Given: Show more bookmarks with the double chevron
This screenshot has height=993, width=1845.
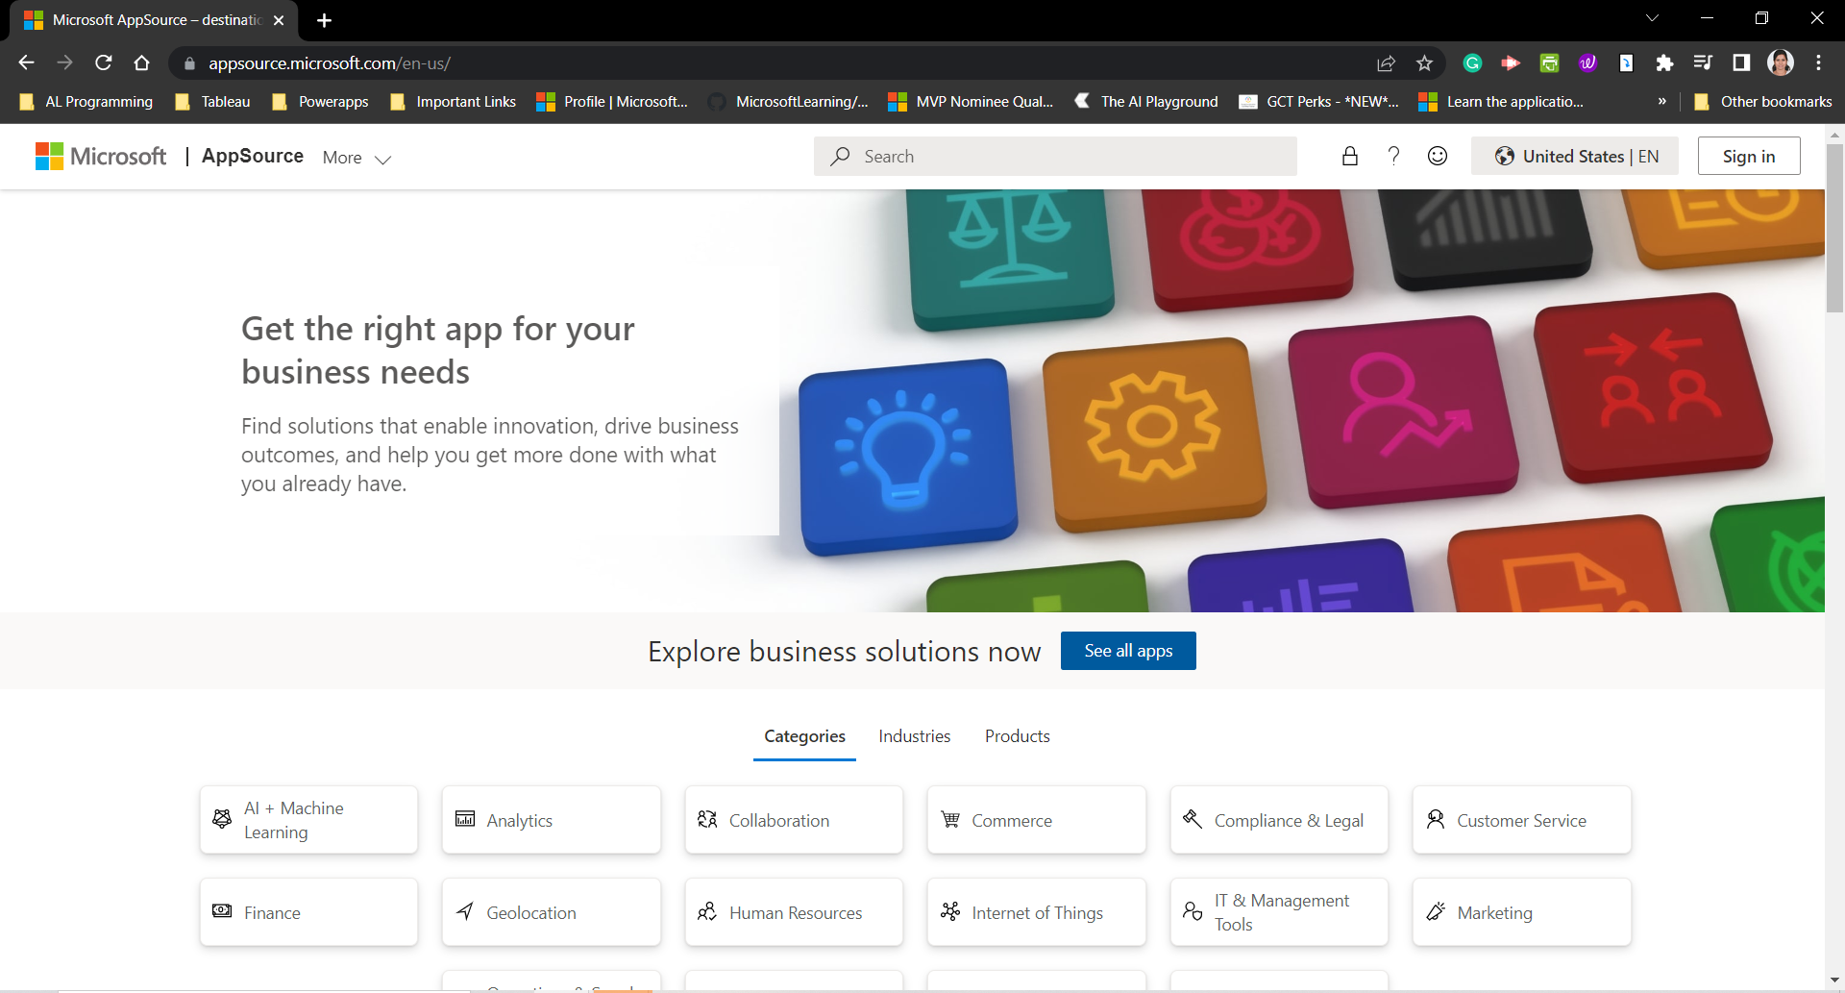Looking at the screenshot, I should click(x=1661, y=101).
